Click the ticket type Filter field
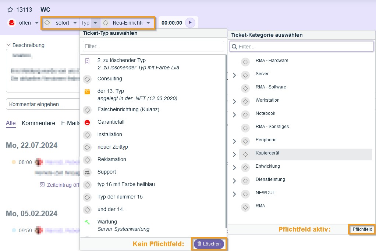This screenshot has height=251, width=376. click(x=153, y=46)
